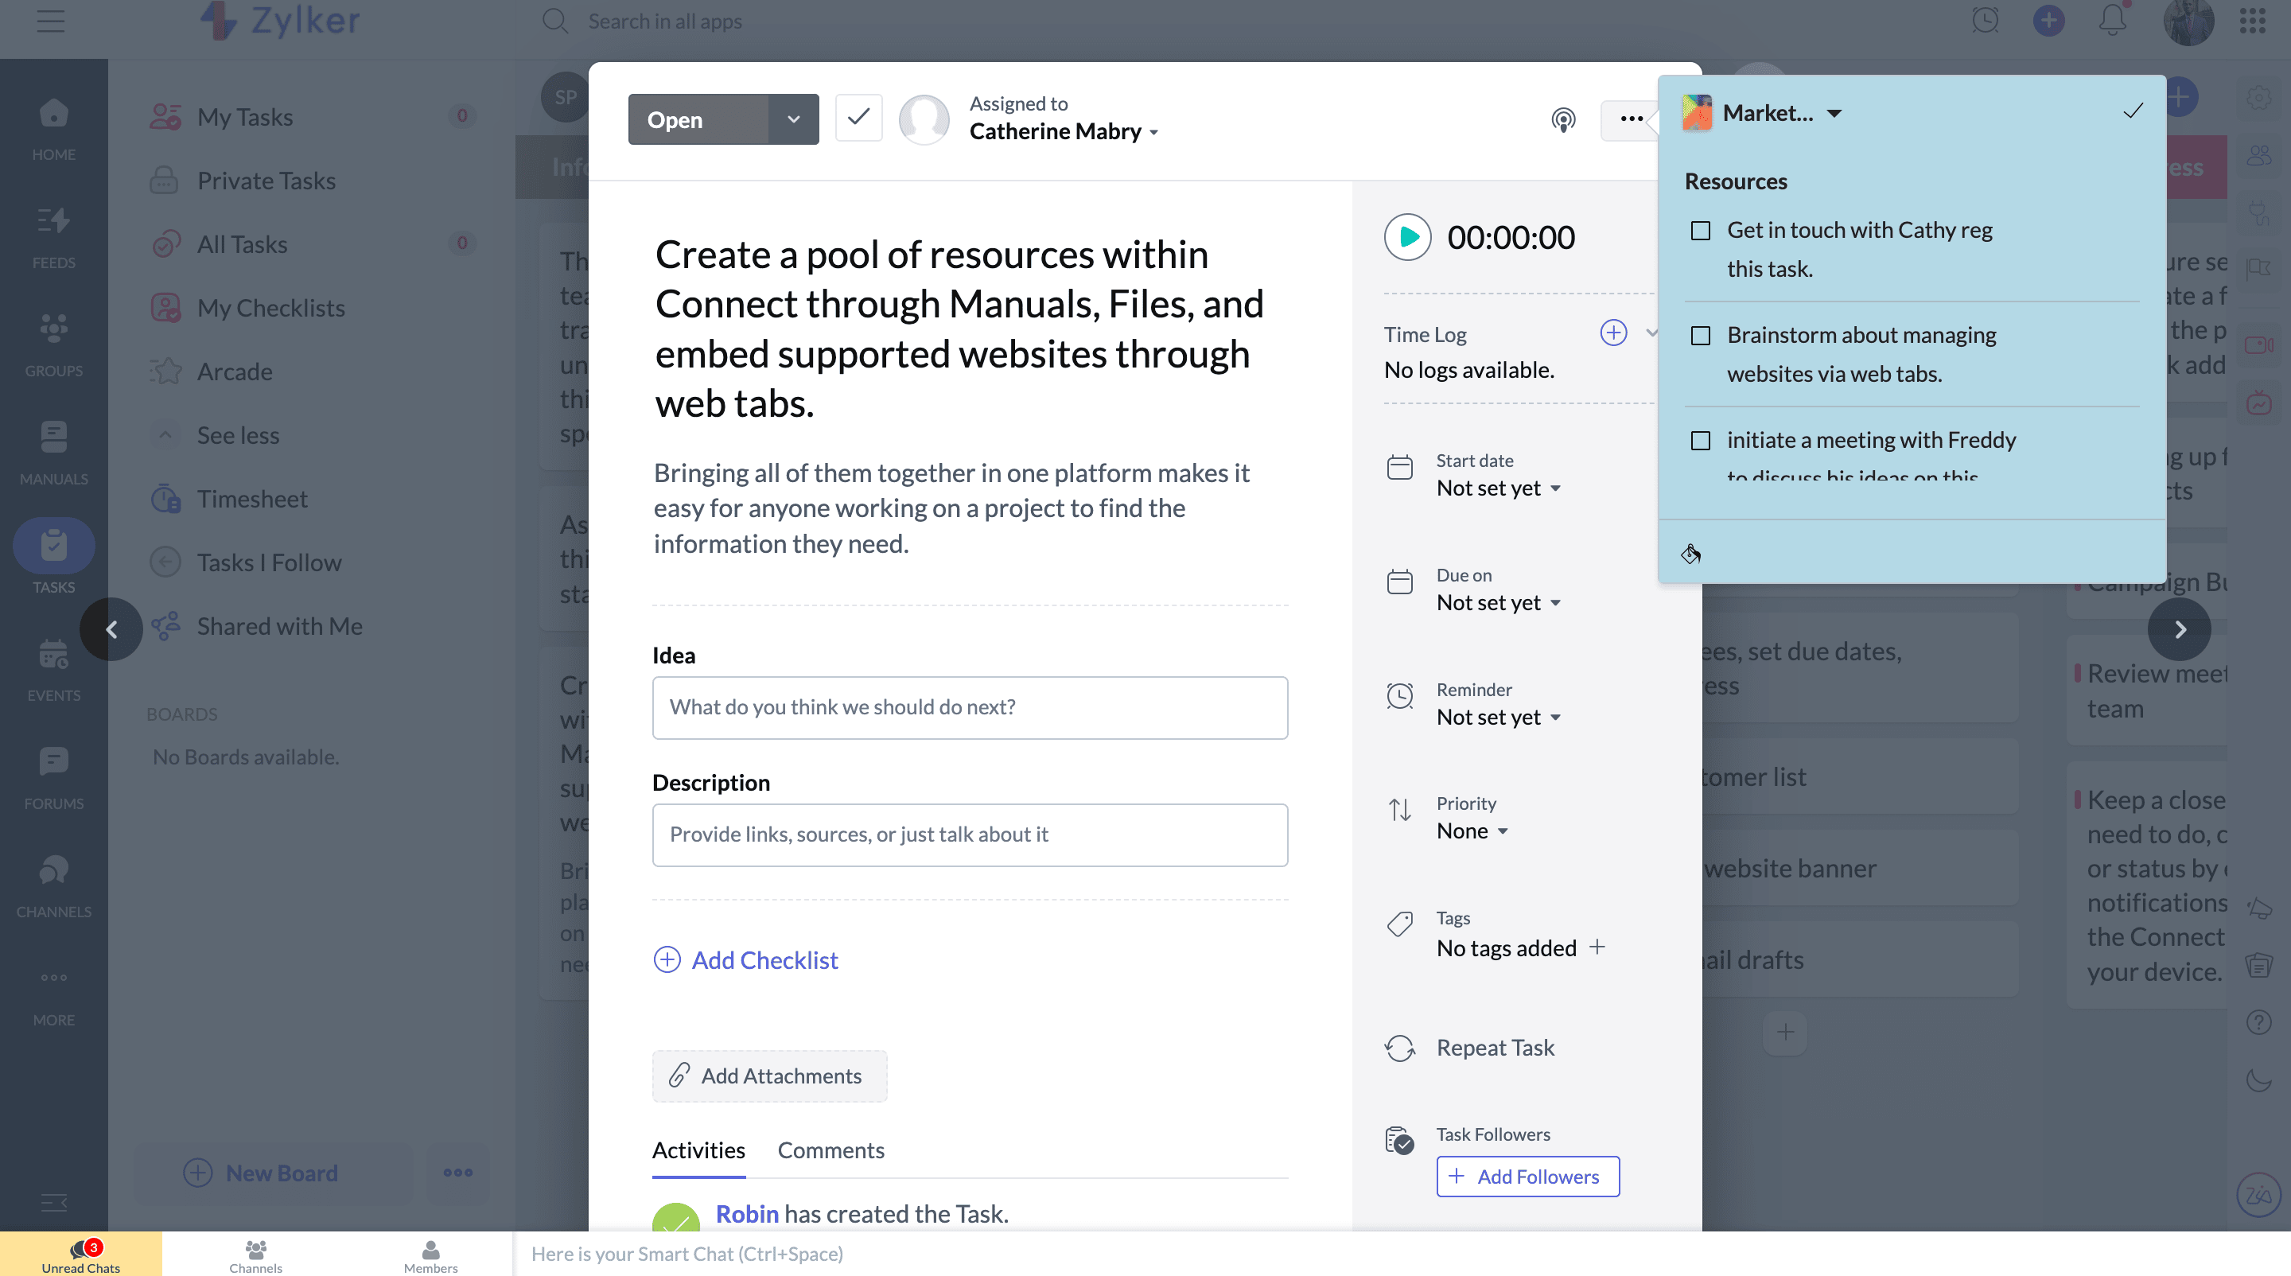This screenshot has height=1276, width=2291.
Task: Check 'Brainstorm about managing websites' item
Action: [x=1700, y=337]
